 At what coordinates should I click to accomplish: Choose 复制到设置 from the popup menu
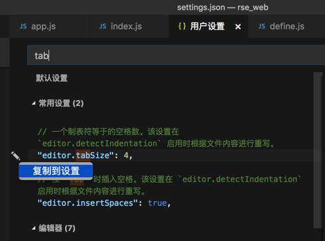click(x=56, y=171)
